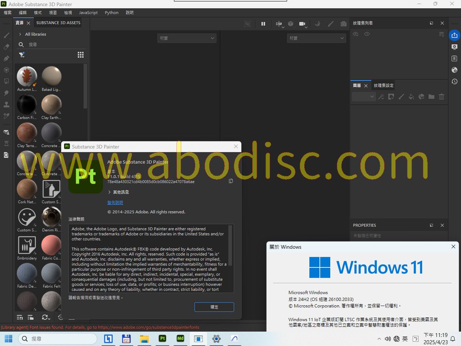461x346 pixels.
Task: Select the Autumn Leaf material thumbnail
Action: [x=27, y=76]
